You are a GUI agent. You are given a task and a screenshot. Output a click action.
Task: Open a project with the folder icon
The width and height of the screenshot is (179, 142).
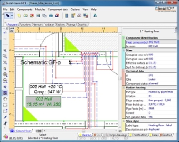[x=25, y=16]
